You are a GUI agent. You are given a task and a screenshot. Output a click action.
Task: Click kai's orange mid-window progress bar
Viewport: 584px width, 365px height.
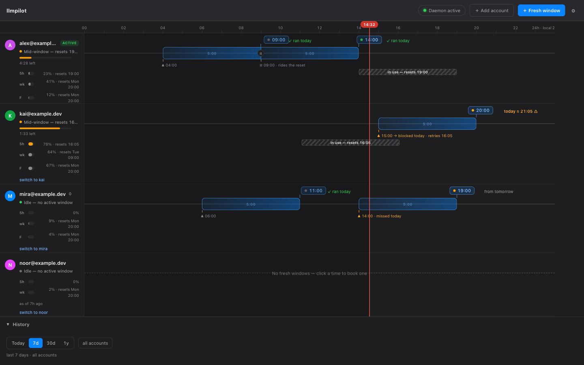click(x=45, y=129)
